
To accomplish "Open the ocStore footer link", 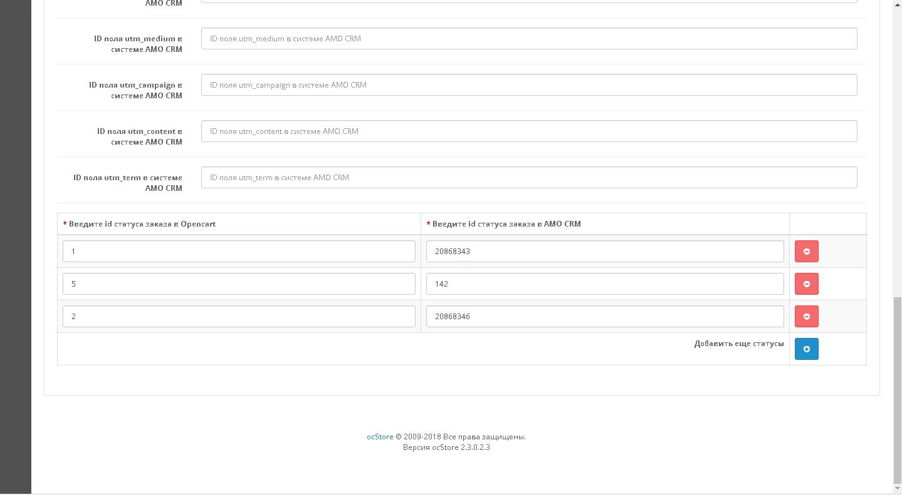I will [380, 437].
